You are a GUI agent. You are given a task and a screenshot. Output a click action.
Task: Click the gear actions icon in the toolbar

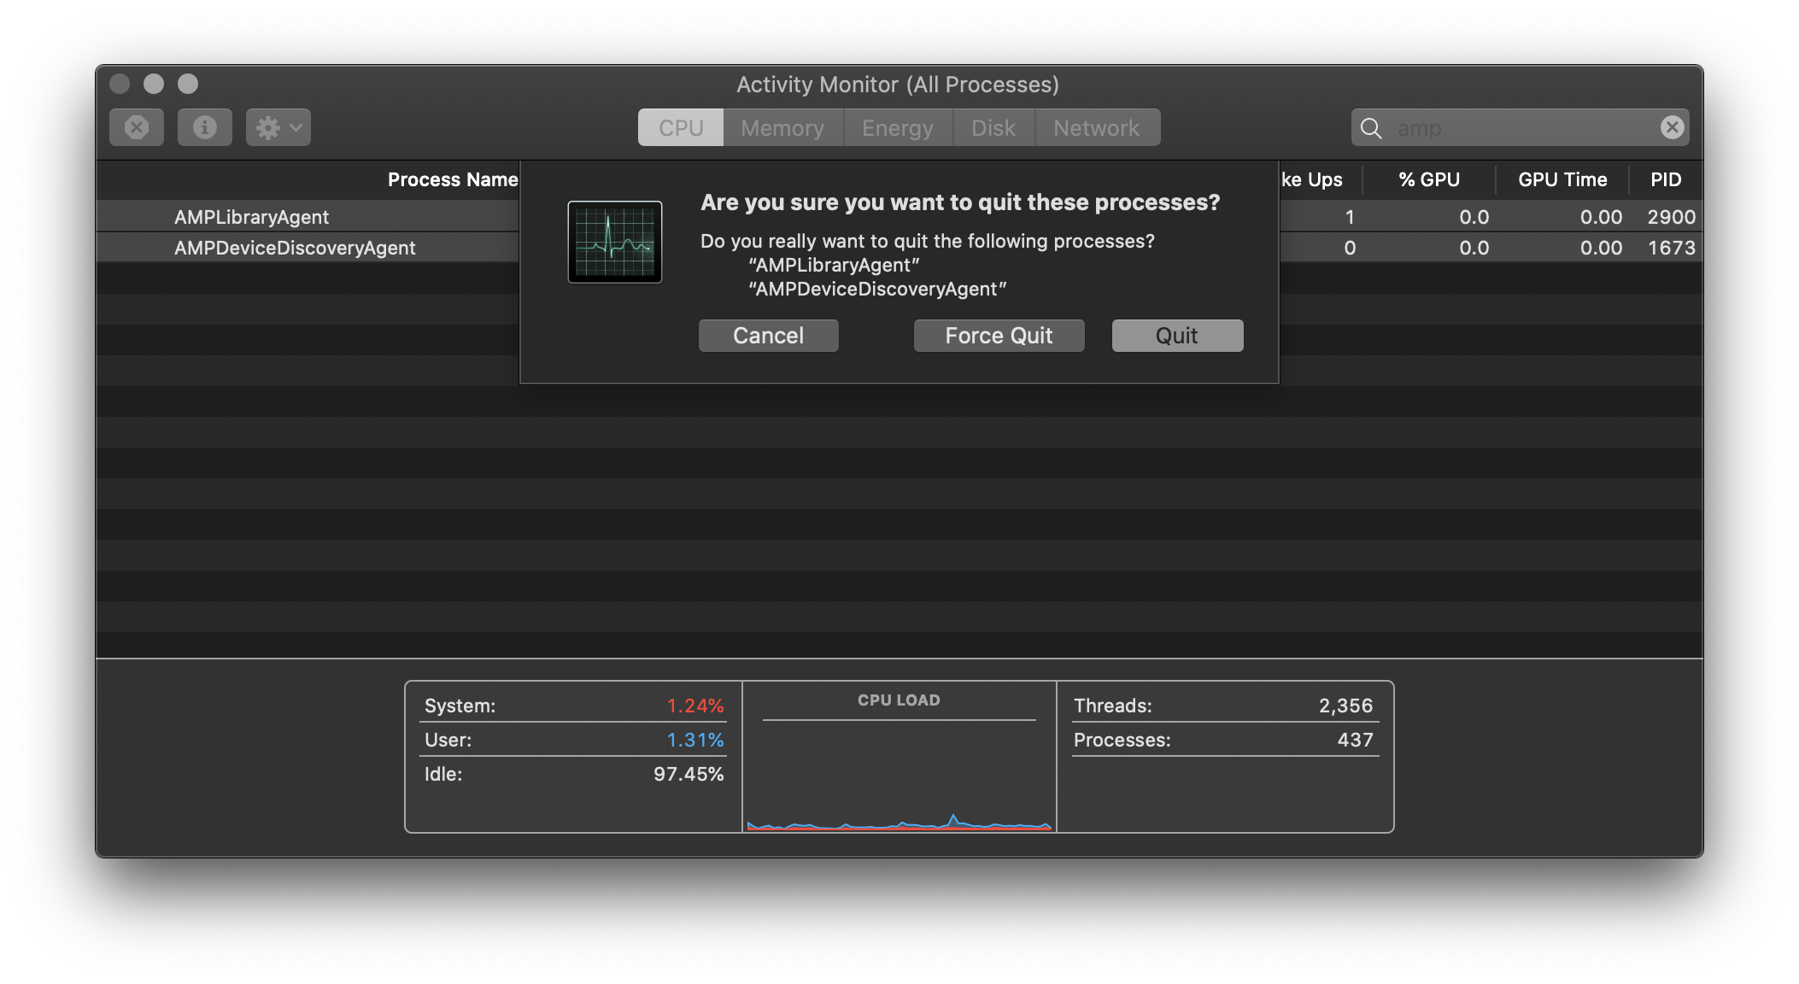pyautogui.click(x=268, y=126)
